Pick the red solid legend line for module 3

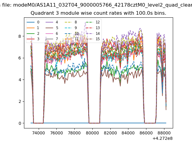[x=31, y=39]
